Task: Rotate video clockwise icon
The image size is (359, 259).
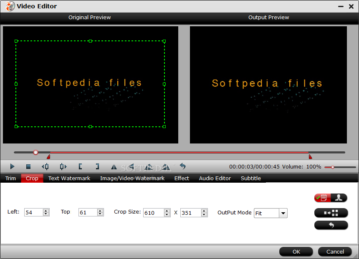Action: (166, 167)
